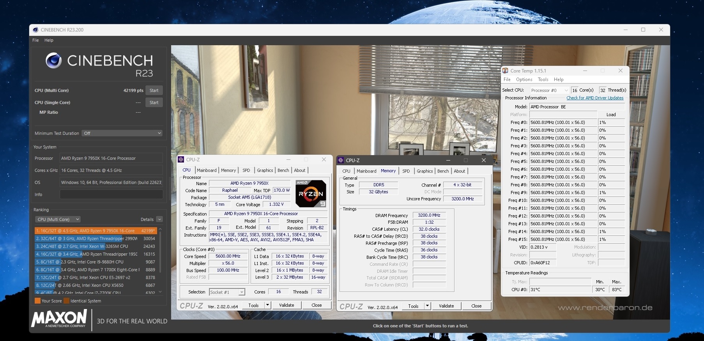Select Bench tab in CPU-Z Memory window
The image size is (704, 341).
[443, 171]
